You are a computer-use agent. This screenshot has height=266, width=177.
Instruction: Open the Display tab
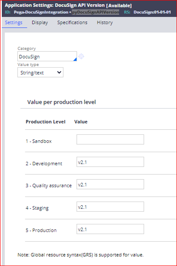tap(40, 22)
